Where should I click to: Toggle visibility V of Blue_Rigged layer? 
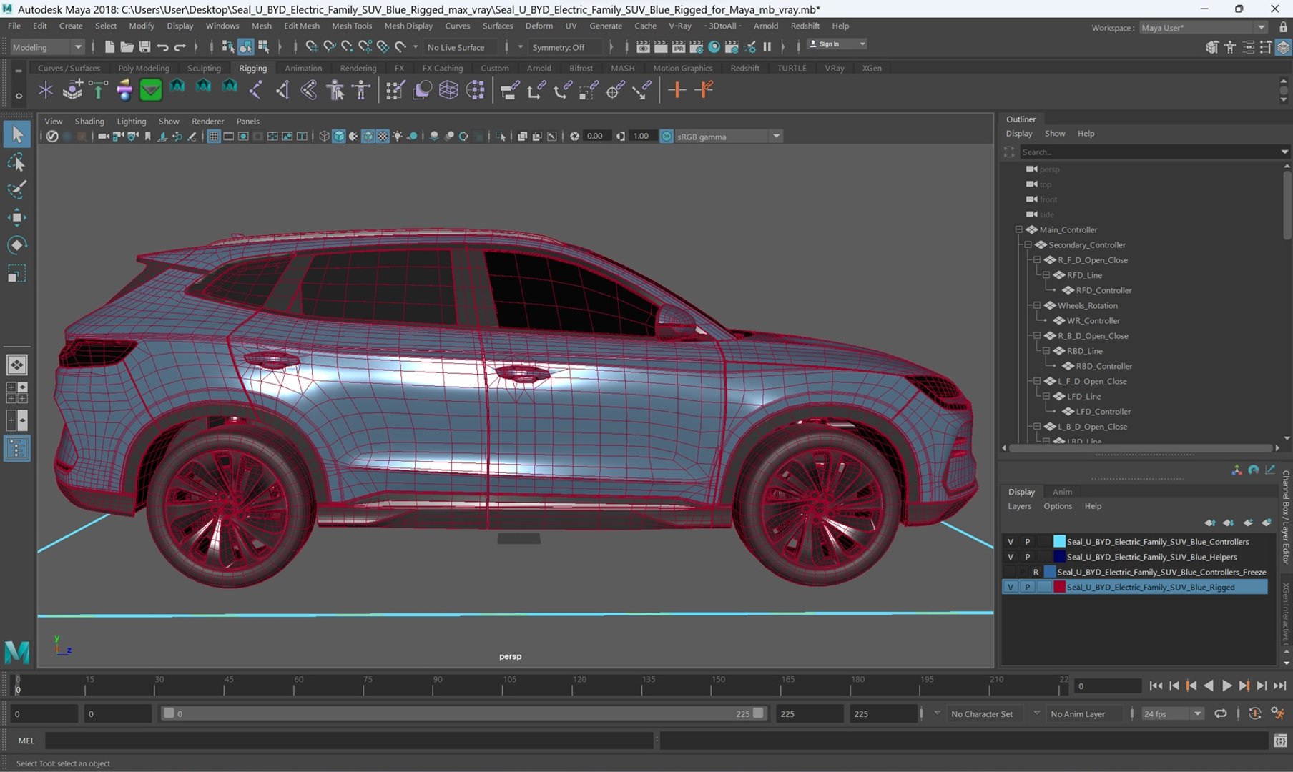[x=1010, y=587]
